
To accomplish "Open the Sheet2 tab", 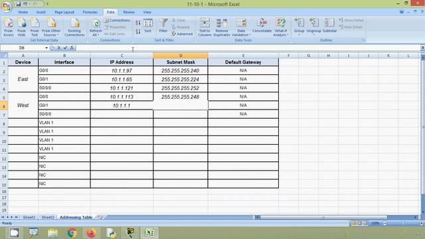I will click(48, 217).
